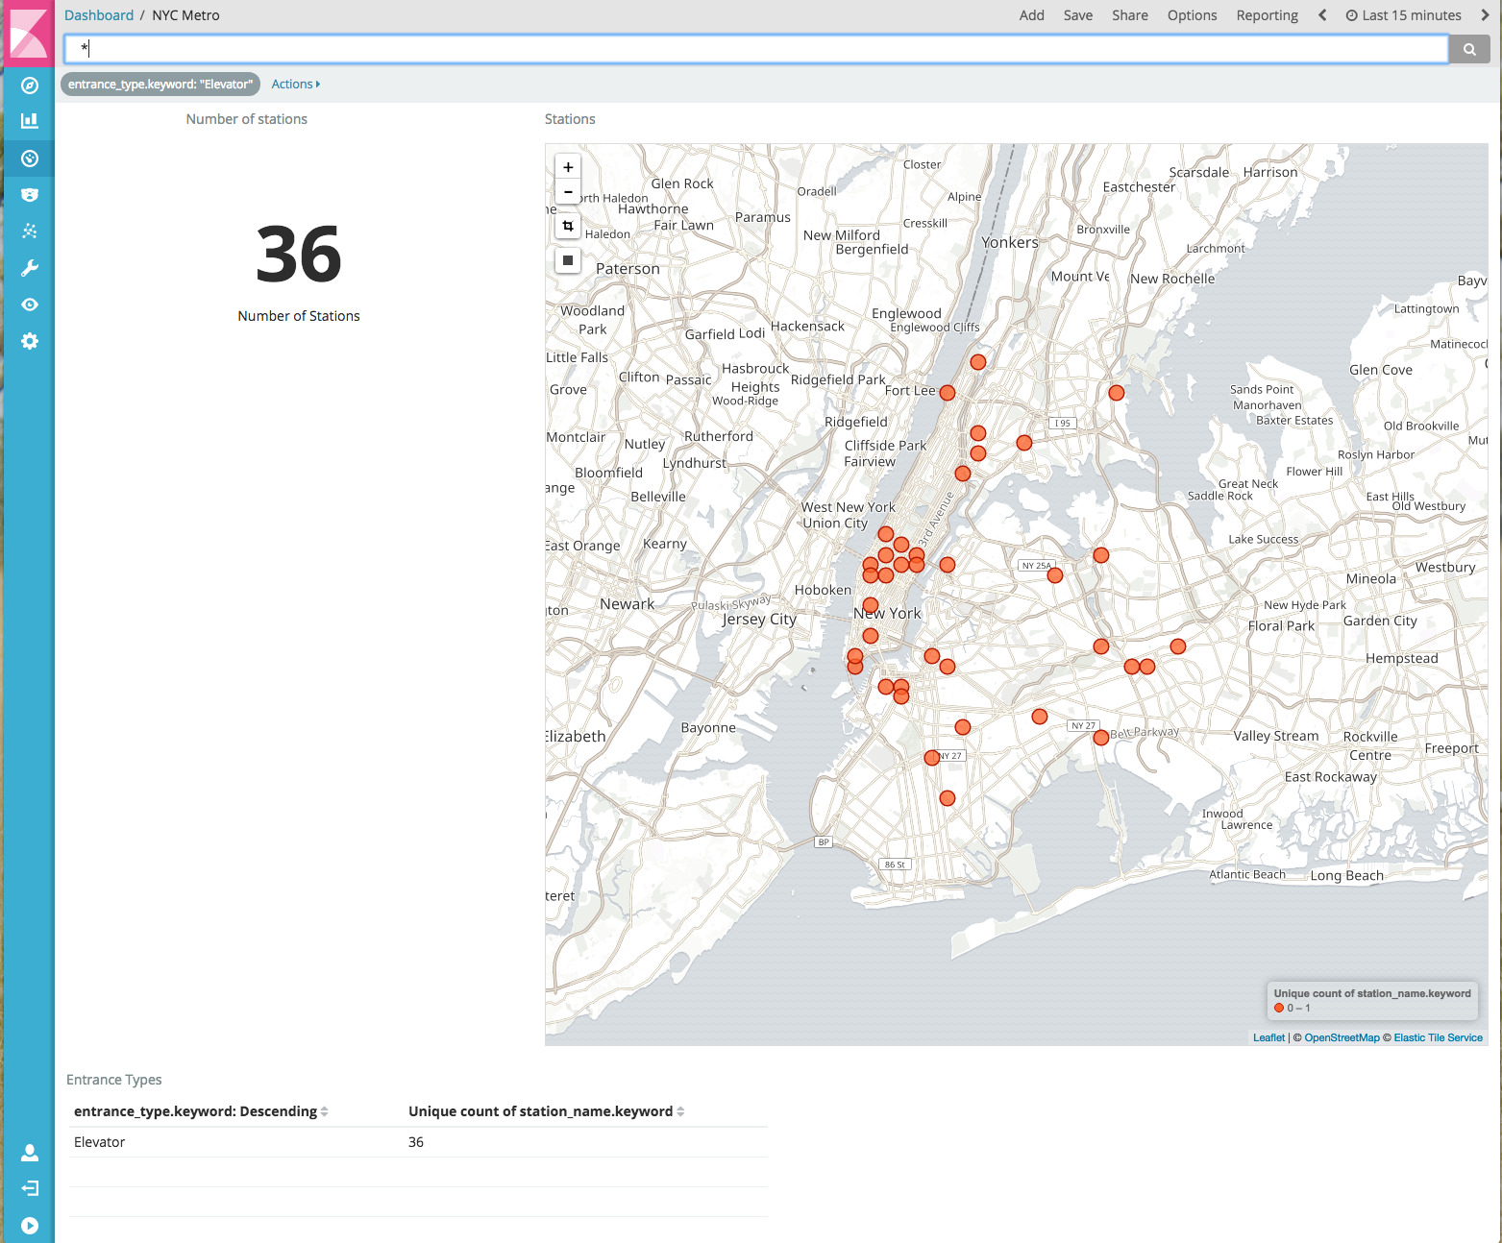Open Management gear icon
The width and height of the screenshot is (1502, 1243).
pos(30,341)
